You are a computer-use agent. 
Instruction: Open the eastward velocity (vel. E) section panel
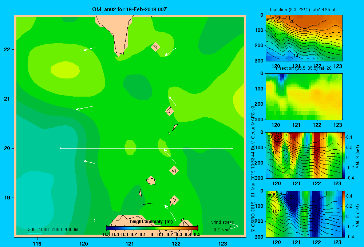tap(304, 214)
